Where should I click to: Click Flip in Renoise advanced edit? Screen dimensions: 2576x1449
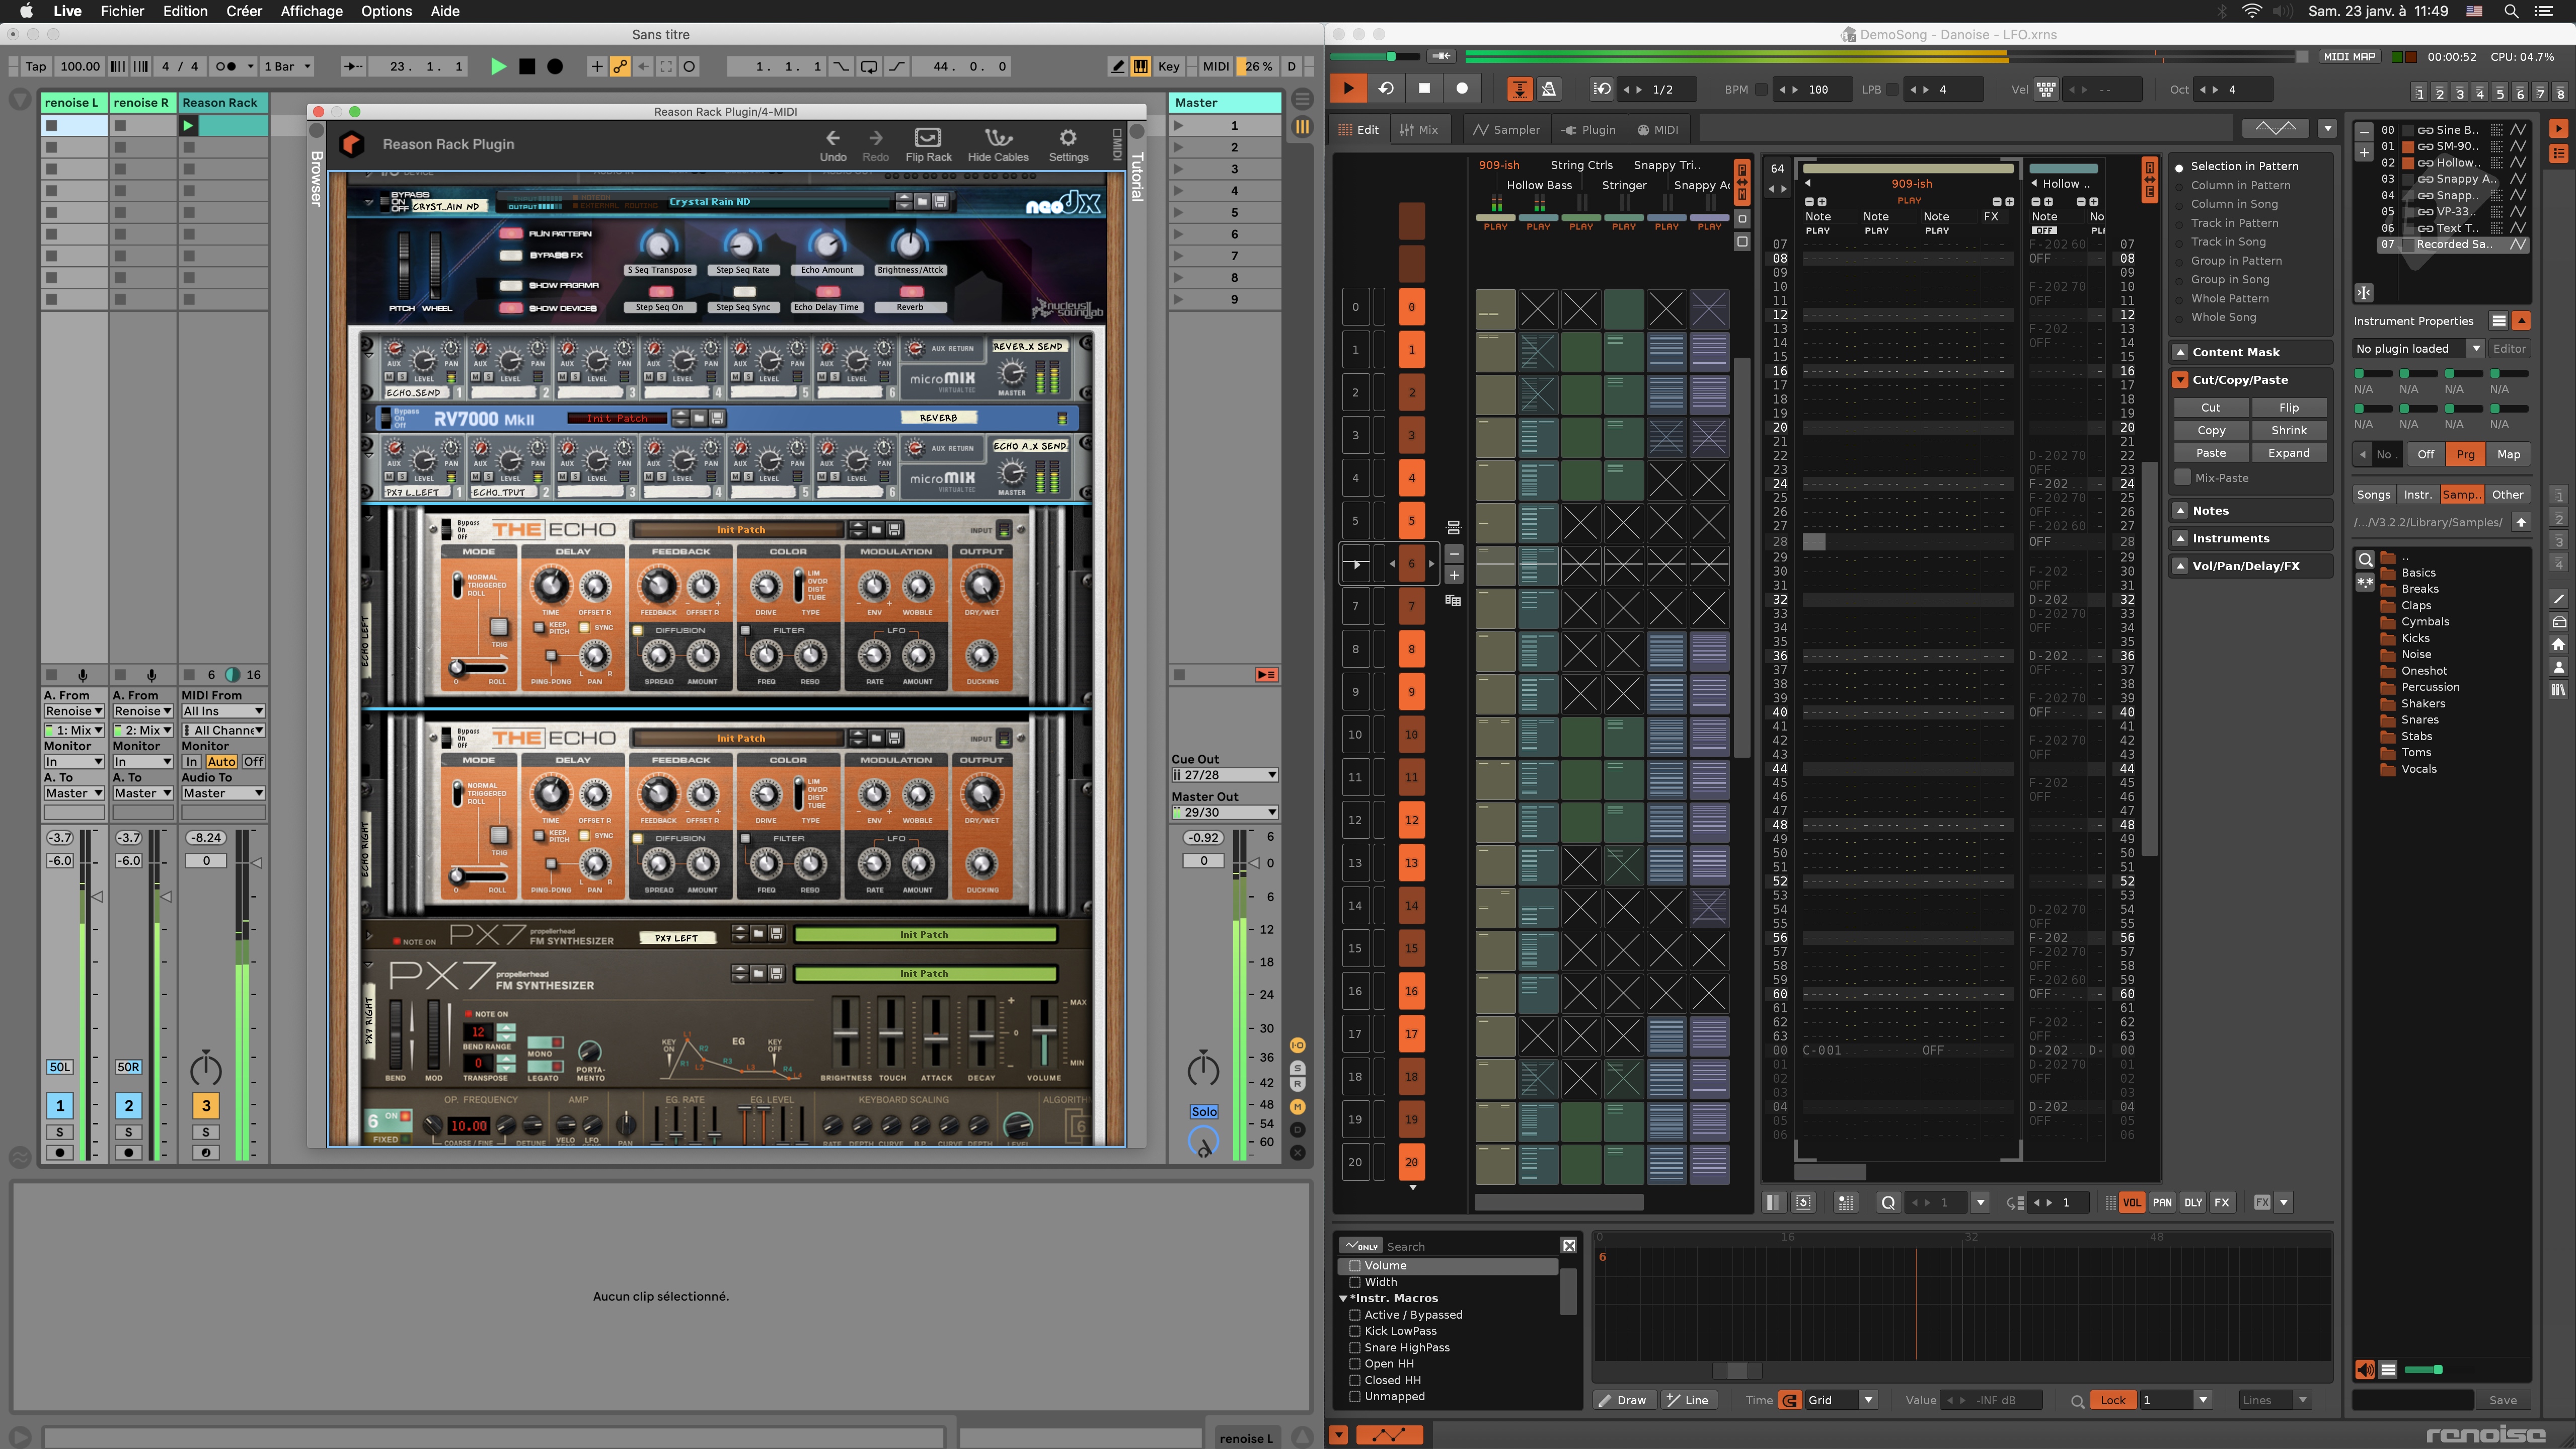[2289, 408]
